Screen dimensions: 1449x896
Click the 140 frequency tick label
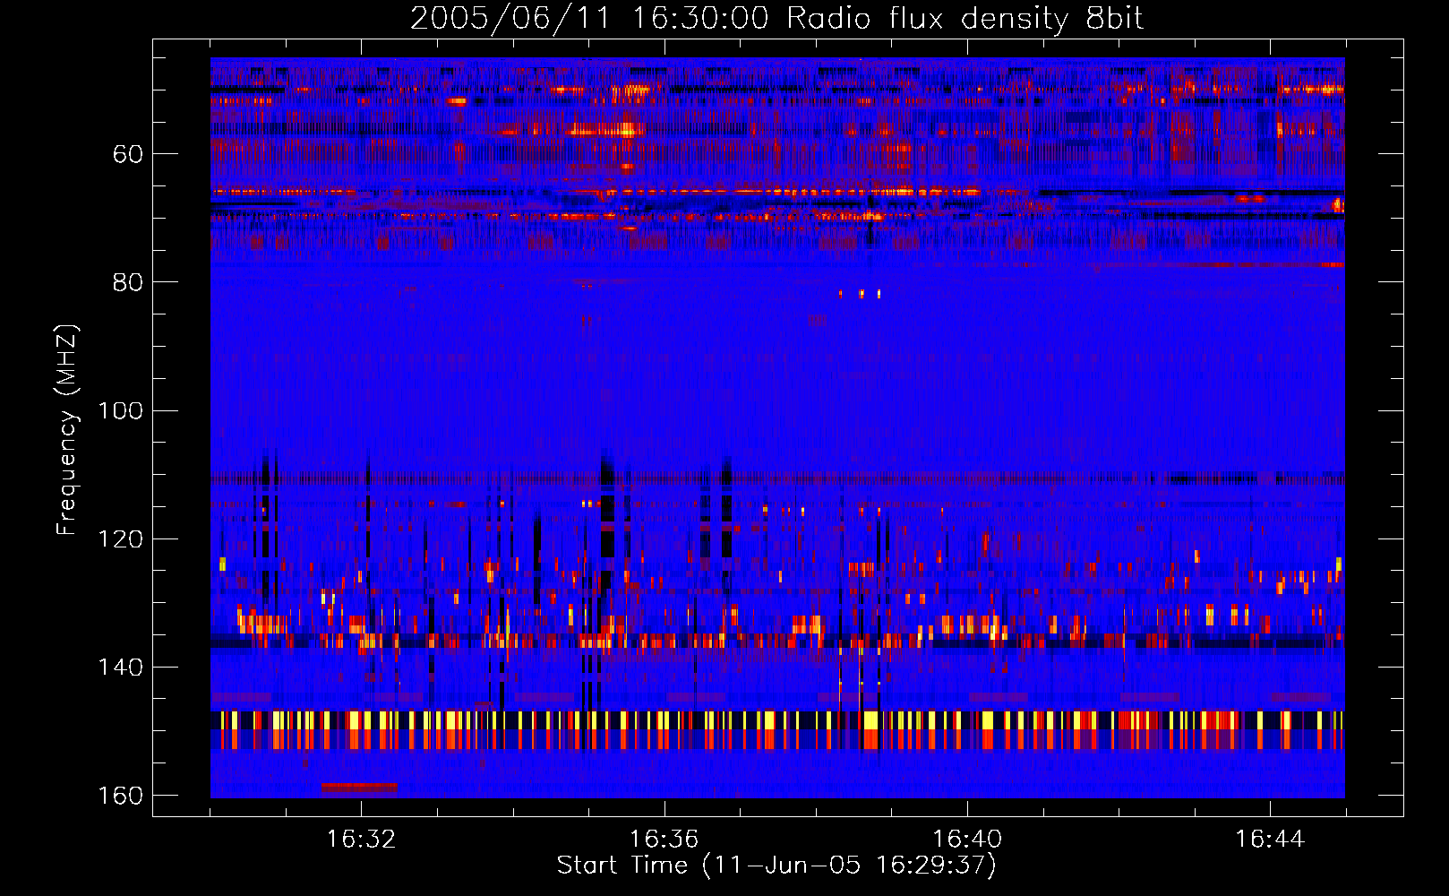click(121, 668)
